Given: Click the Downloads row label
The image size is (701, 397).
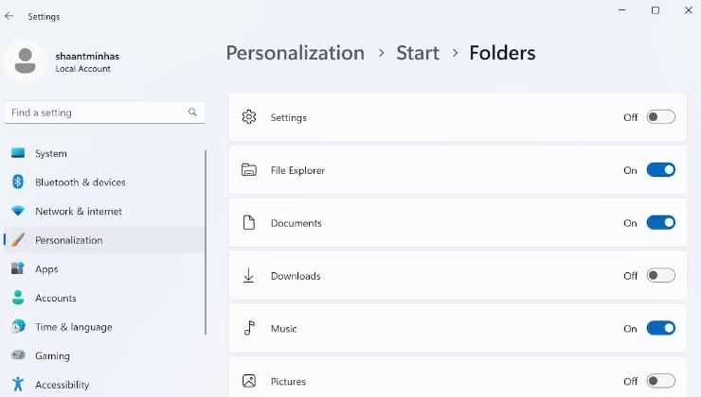Looking at the screenshot, I should tap(296, 276).
